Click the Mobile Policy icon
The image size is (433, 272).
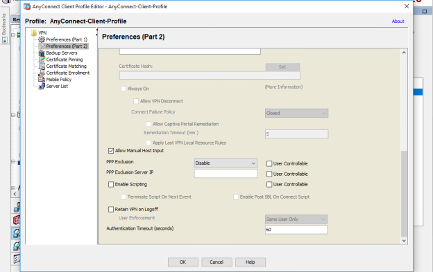[42, 80]
